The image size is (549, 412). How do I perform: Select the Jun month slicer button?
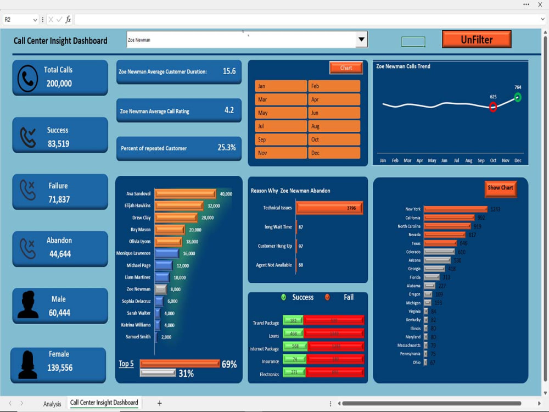coord(334,113)
